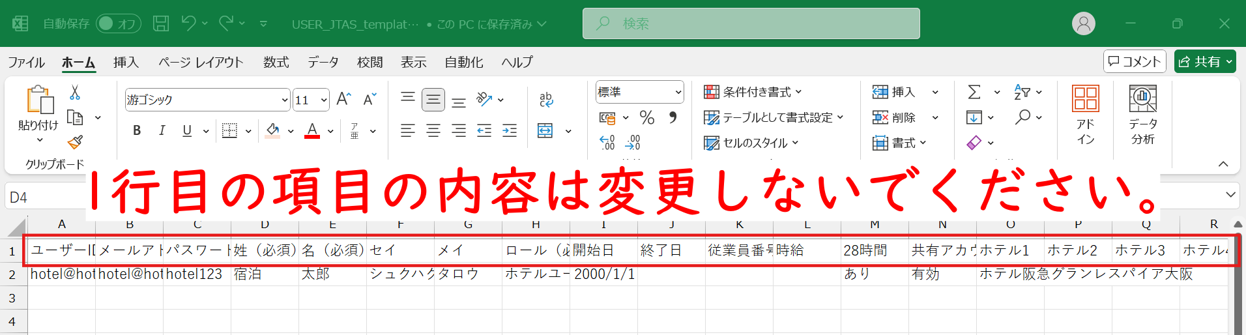Toggle Italic formatting
Image resolution: width=1246 pixels, height=335 pixels.
click(x=162, y=130)
